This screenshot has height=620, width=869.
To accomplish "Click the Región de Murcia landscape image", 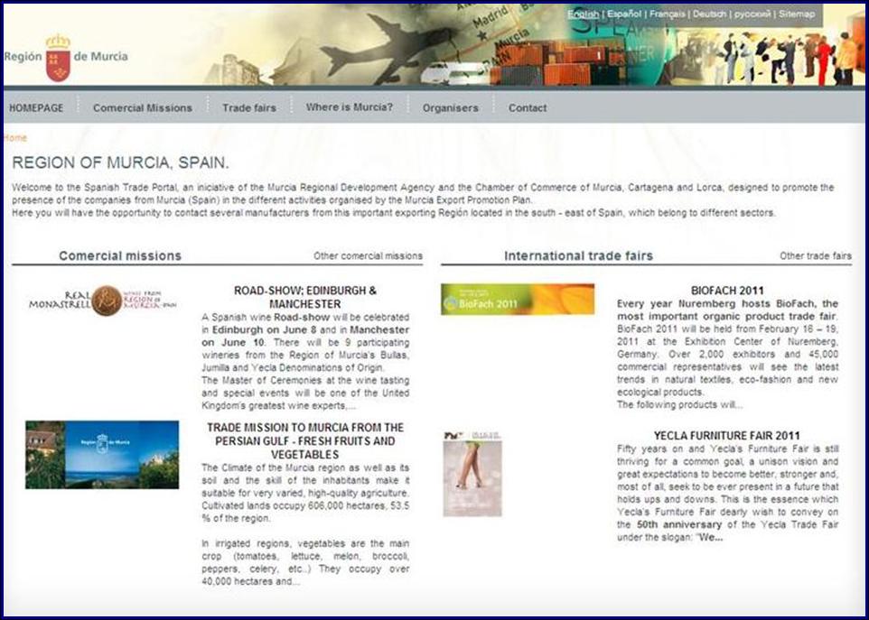I will tap(102, 454).
